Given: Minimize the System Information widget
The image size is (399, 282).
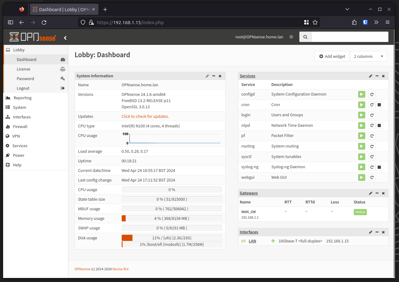Looking at the screenshot, I should pyautogui.click(x=214, y=76).
